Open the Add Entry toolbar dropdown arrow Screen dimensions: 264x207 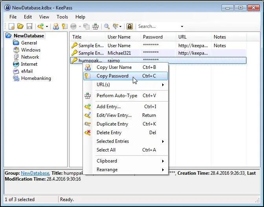click(47, 26)
